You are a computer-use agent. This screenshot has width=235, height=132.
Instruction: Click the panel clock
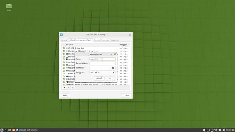pyautogui.click(x=228, y=130)
